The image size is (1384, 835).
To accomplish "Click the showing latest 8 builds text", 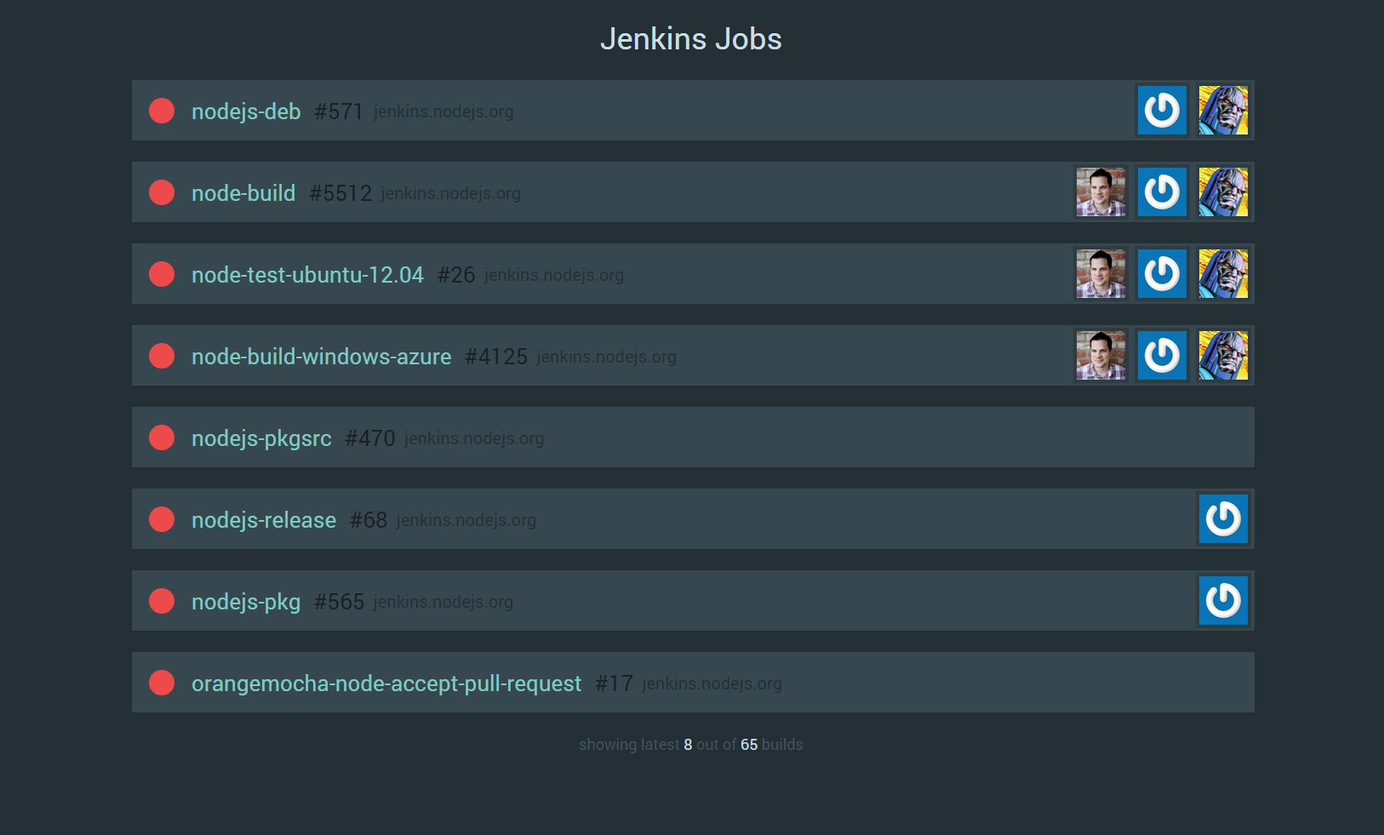I will 691,744.
